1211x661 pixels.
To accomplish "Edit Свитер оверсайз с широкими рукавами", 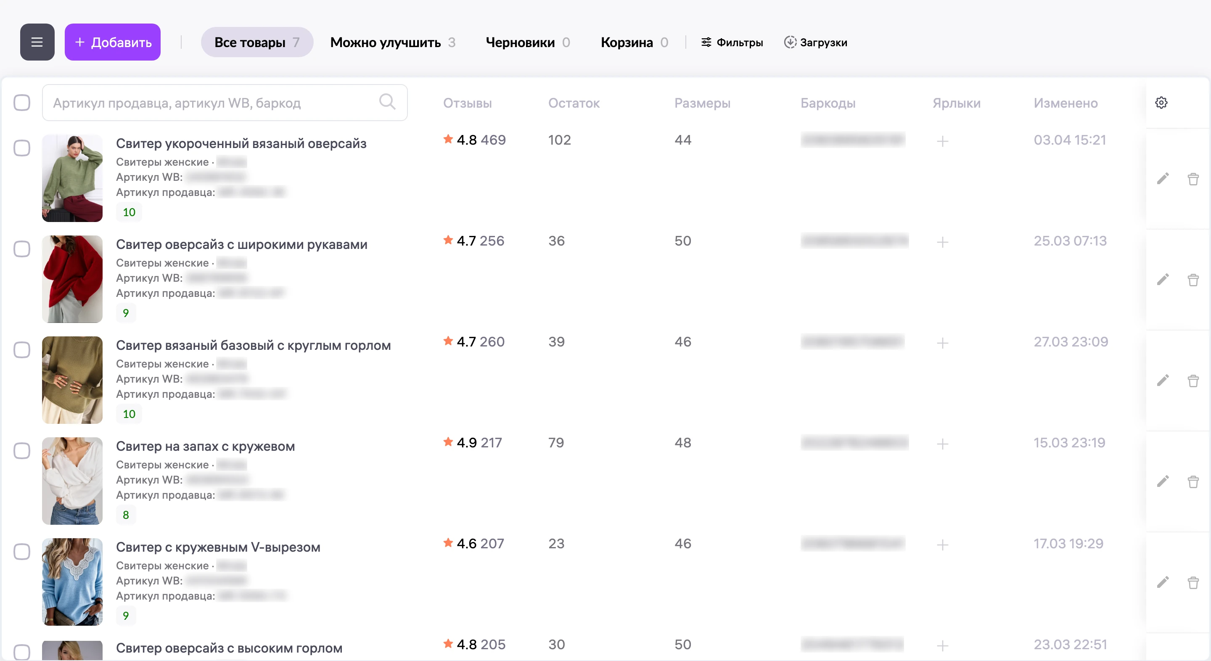I will pos(1163,280).
